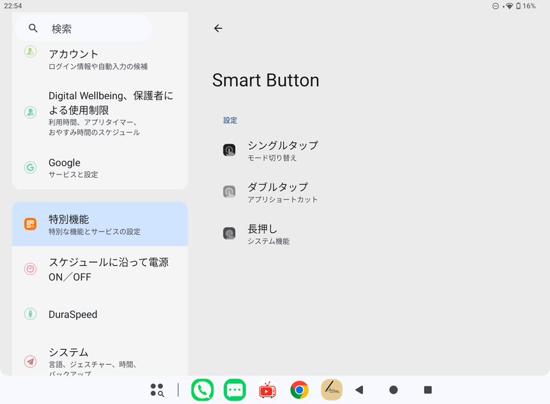Open the Phone app from the dock
This screenshot has width=550, height=404.
[x=203, y=390]
